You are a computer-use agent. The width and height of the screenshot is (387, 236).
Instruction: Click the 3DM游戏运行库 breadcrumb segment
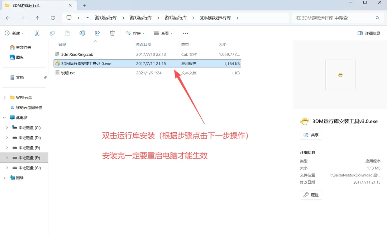tap(215, 18)
